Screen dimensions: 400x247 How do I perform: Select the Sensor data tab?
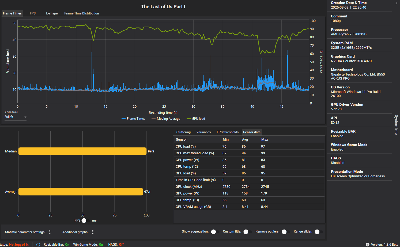252,132
